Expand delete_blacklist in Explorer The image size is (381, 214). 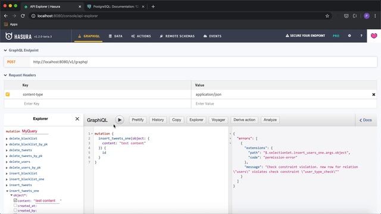pos(7,139)
